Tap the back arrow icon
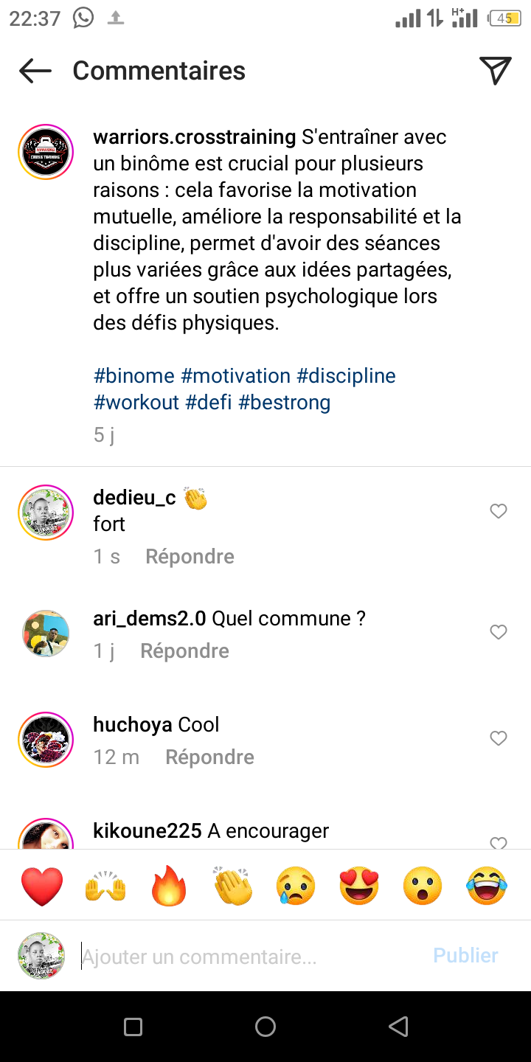The height and width of the screenshot is (1062, 531). [x=35, y=71]
